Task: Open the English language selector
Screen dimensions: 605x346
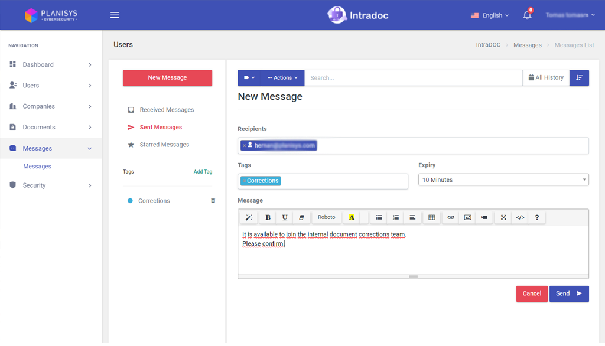Action: coord(490,15)
